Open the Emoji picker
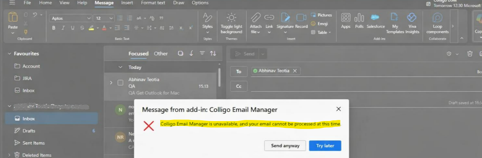Image resolution: width=482 pixels, height=158 pixels. coord(319,24)
